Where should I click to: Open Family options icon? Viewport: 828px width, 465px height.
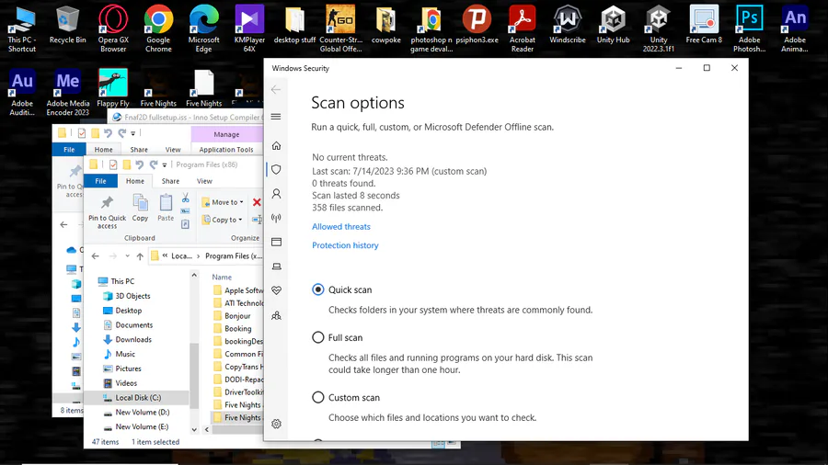pyautogui.click(x=276, y=315)
